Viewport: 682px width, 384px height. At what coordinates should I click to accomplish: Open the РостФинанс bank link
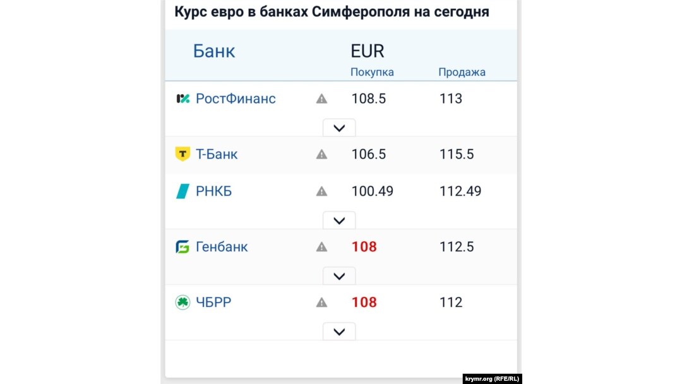236,99
